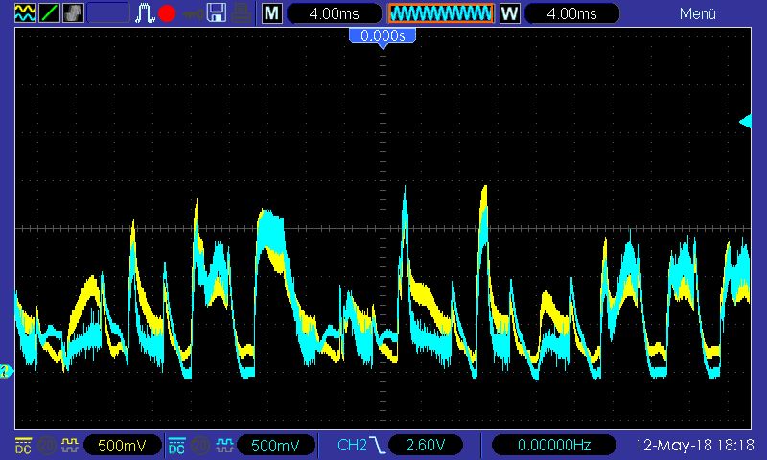
Task: Click the W window timebase icon
Action: click(x=509, y=13)
